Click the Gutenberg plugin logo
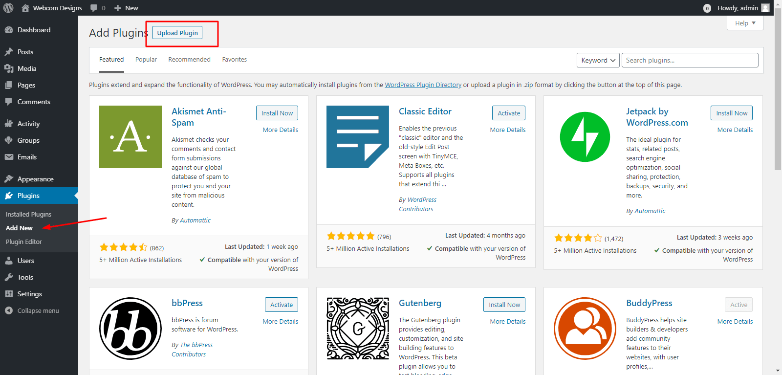This screenshot has height=375, width=782. tap(358, 329)
